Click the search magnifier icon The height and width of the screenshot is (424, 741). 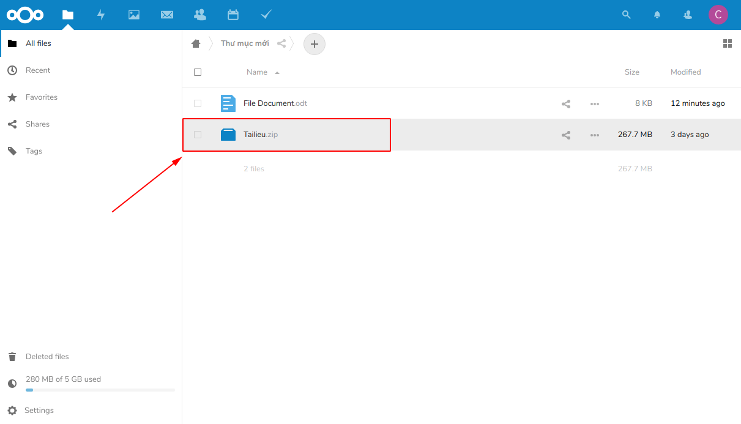pos(626,15)
